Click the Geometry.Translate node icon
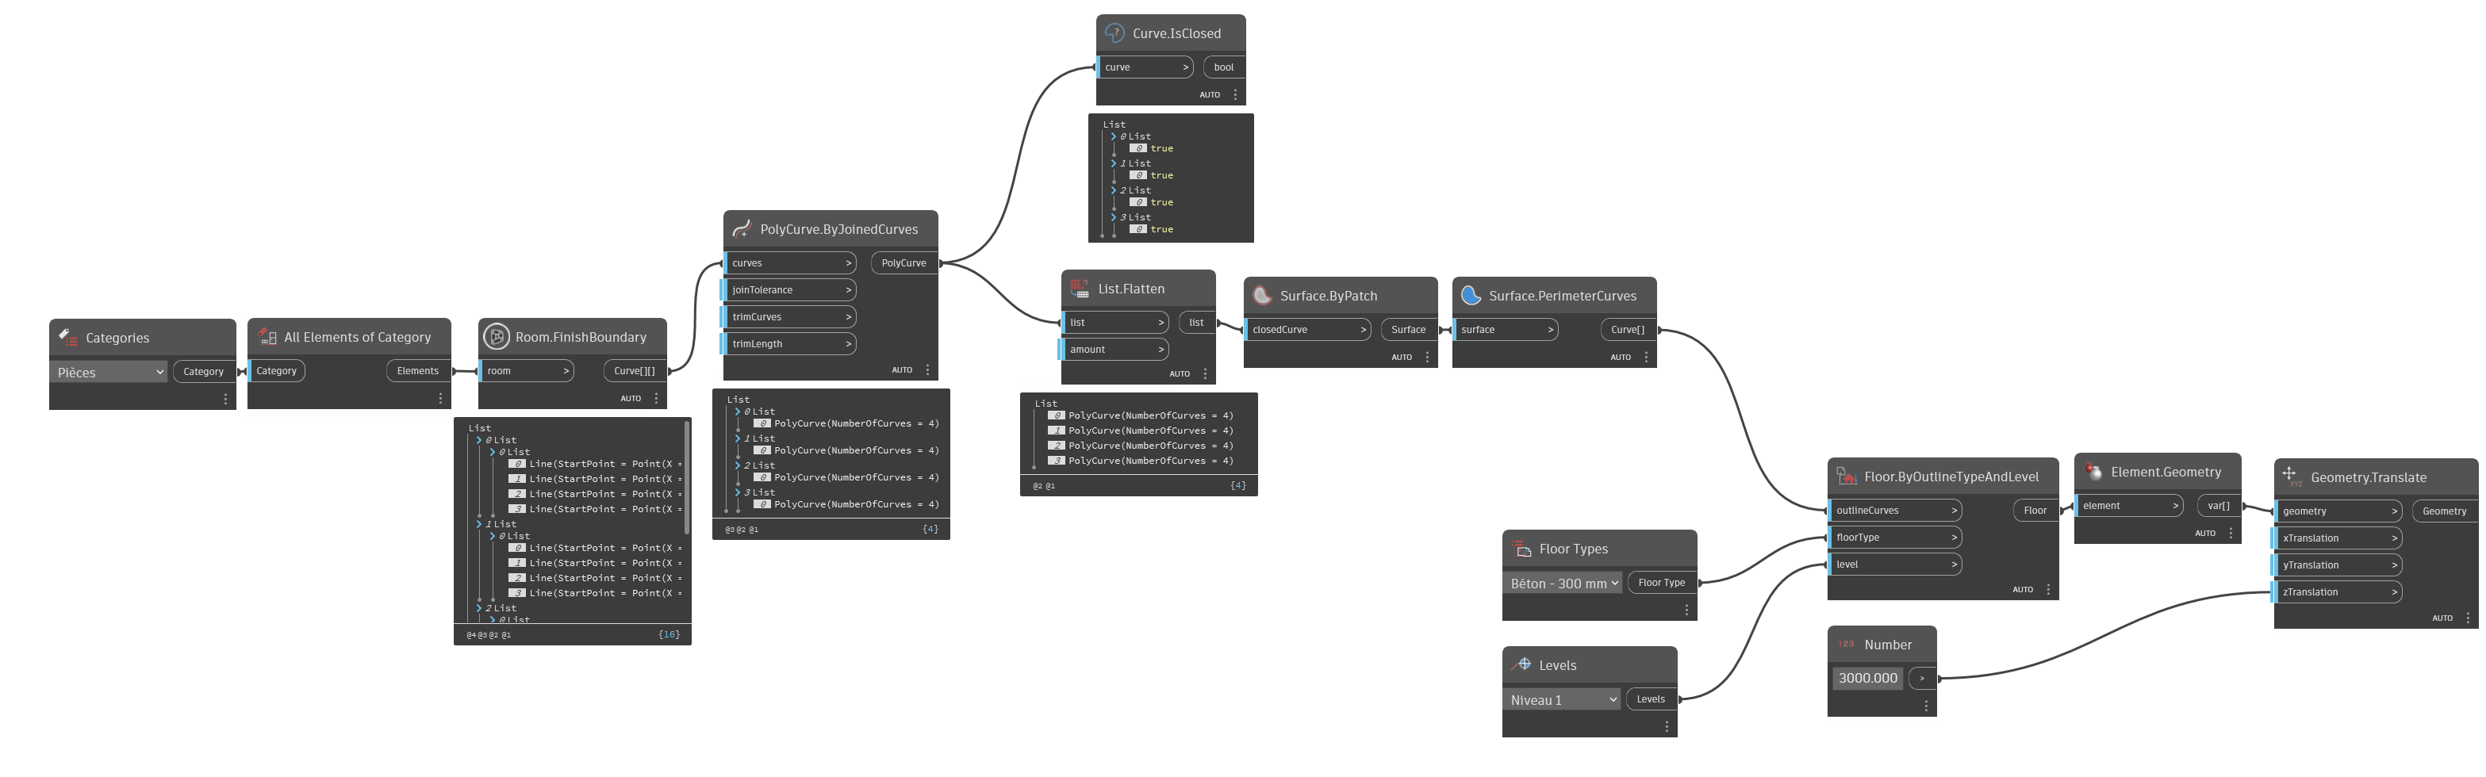Image resolution: width=2486 pixels, height=777 pixels. coord(2291,477)
